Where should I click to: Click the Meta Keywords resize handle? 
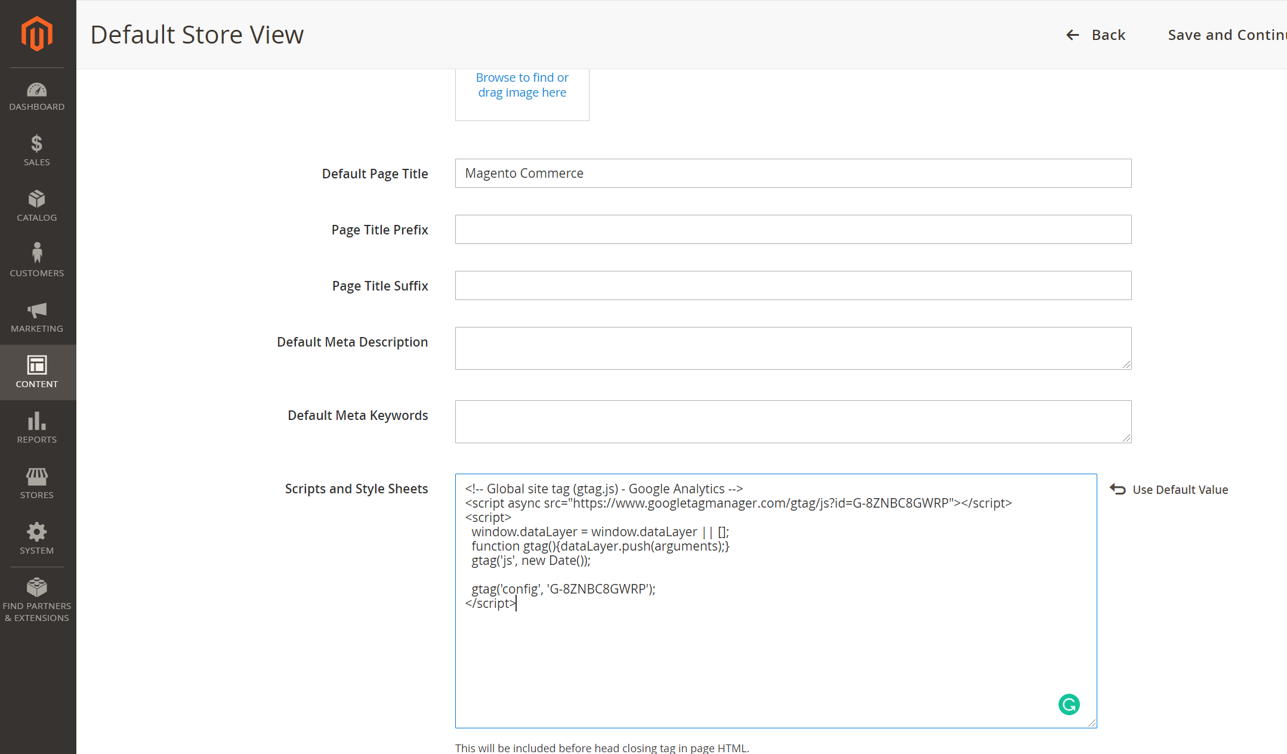(1126, 438)
